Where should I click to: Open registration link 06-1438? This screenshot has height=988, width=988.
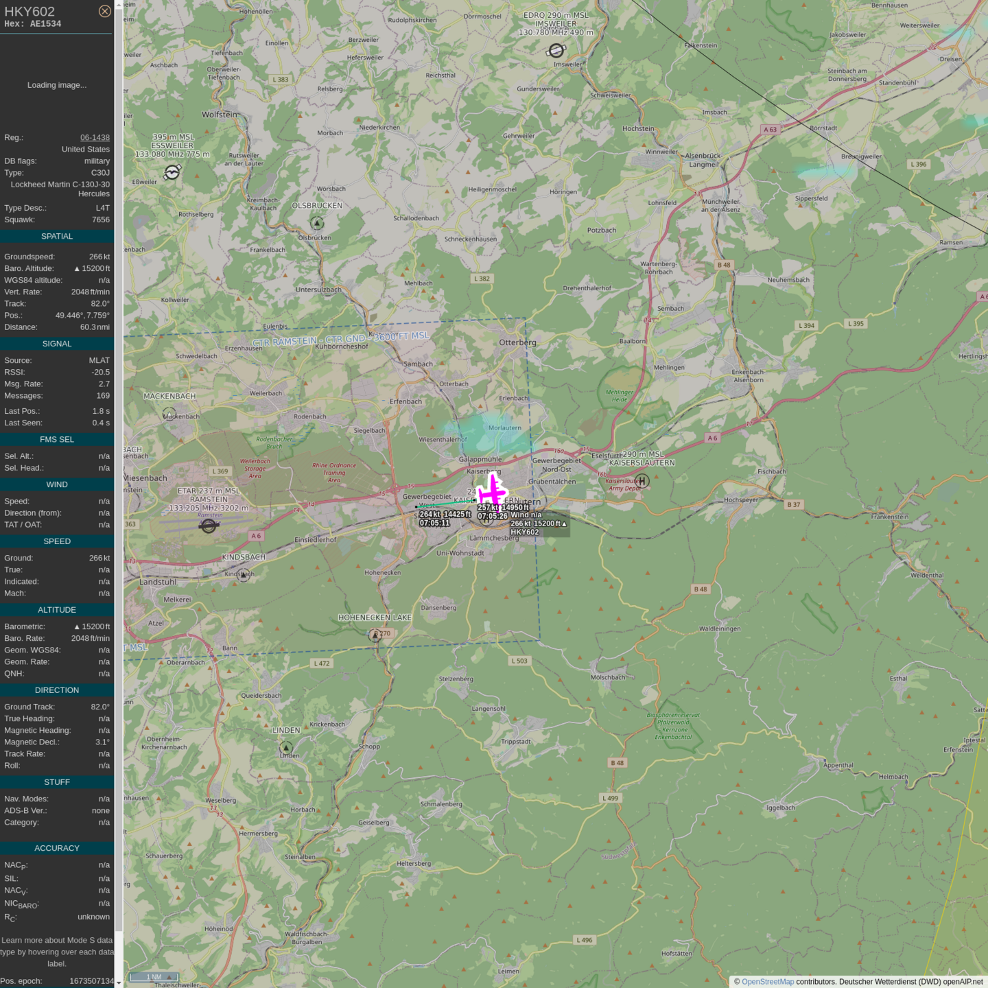(x=95, y=137)
